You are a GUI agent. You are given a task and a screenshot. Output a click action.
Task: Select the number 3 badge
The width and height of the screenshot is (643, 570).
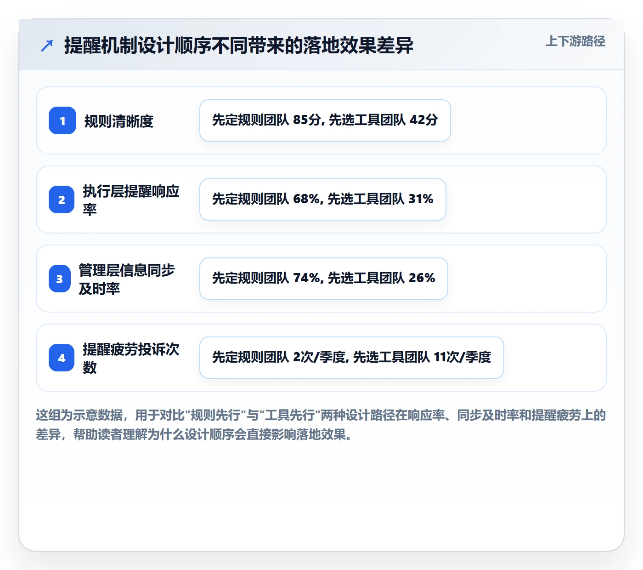(x=60, y=279)
